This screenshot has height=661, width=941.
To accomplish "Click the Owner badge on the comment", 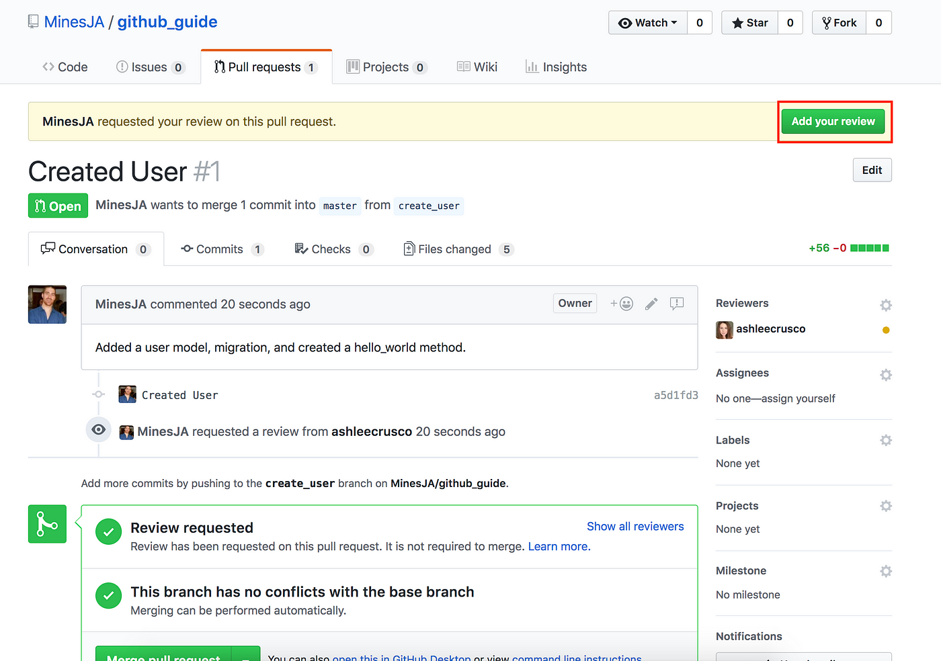I will (575, 304).
